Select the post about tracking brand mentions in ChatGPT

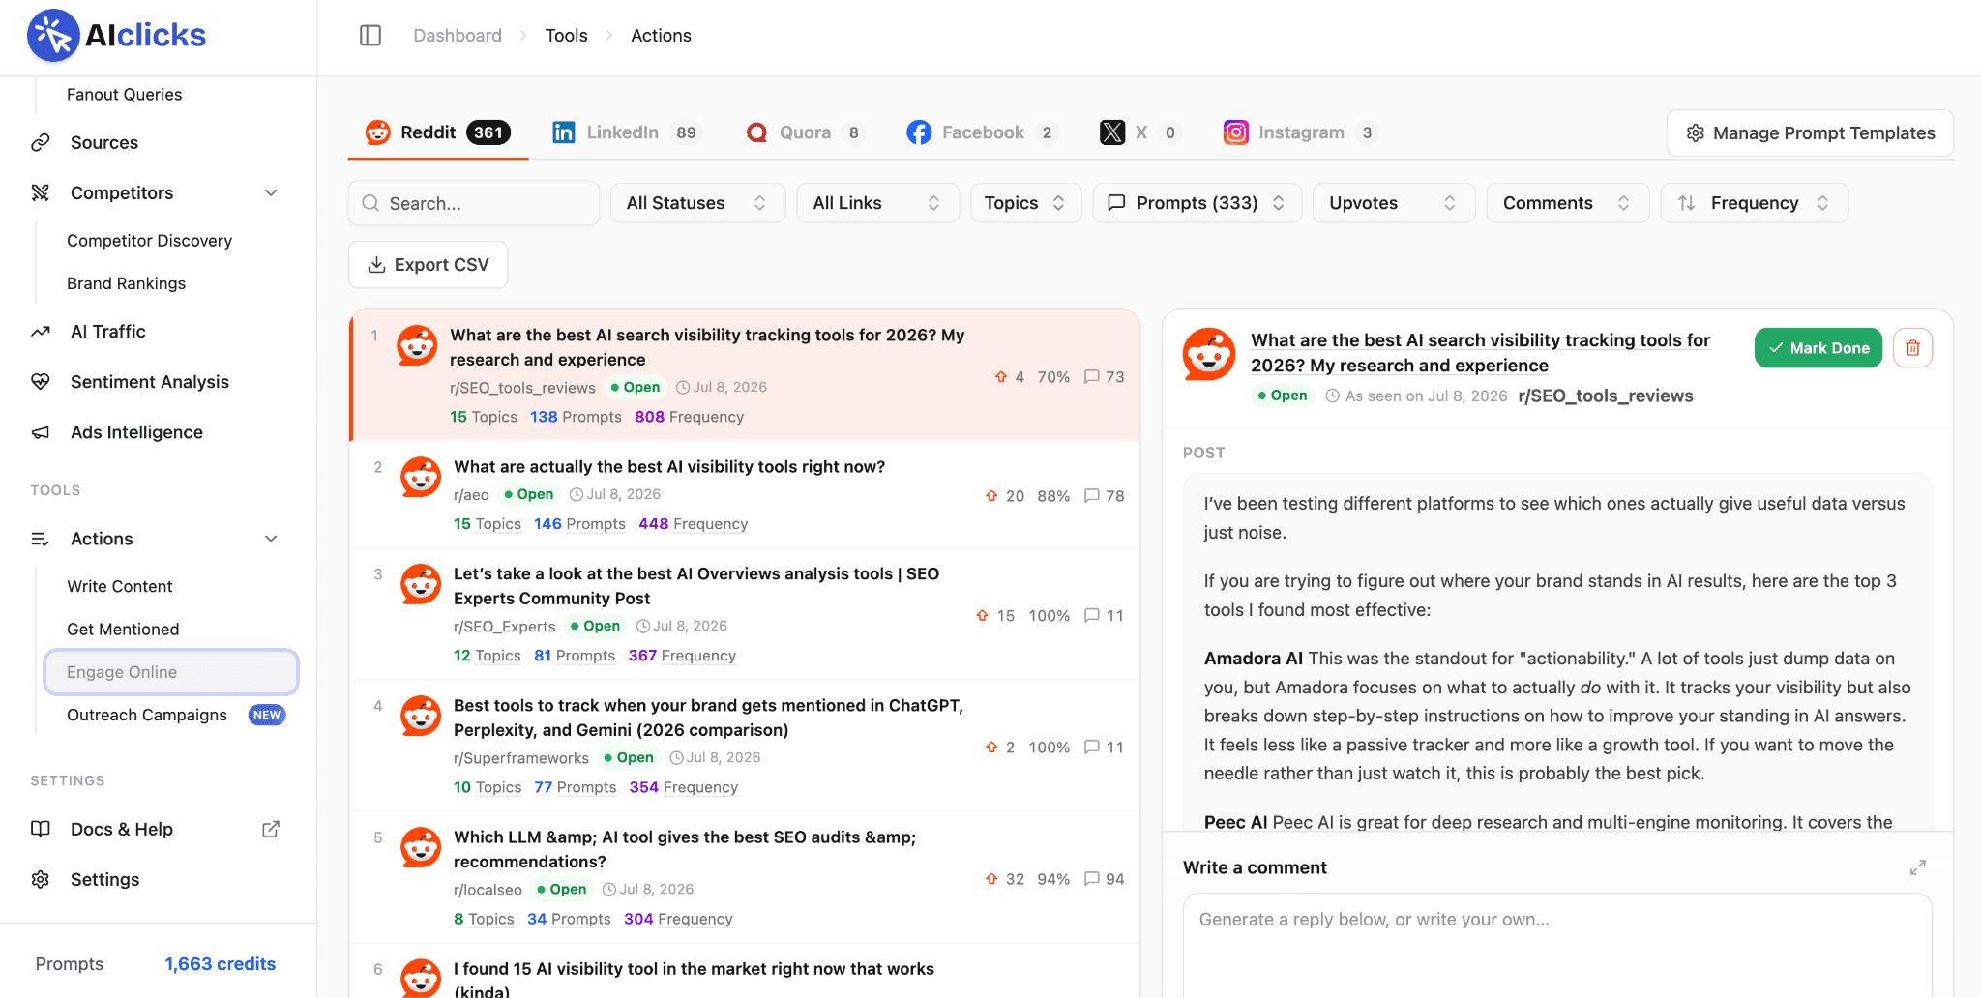[745, 746]
